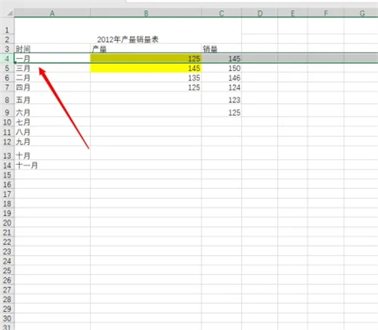Click cell with value 135
Image resolution: width=378 pixels, height=330 pixels.
(x=146, y=78)
